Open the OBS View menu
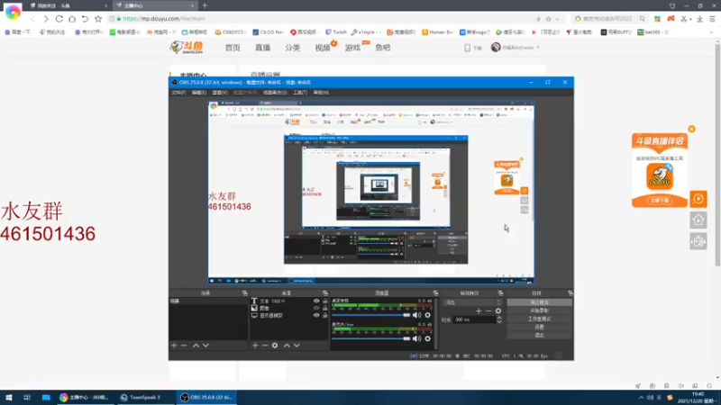This screenshot has height=405, width=721. point(220,93)
